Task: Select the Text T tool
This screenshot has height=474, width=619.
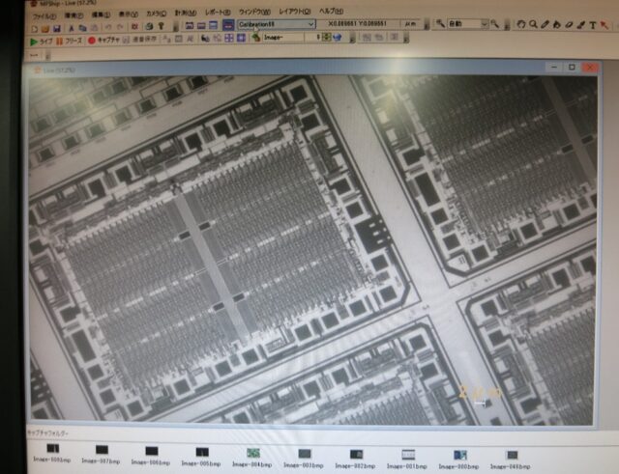Action: pos(593,25)
